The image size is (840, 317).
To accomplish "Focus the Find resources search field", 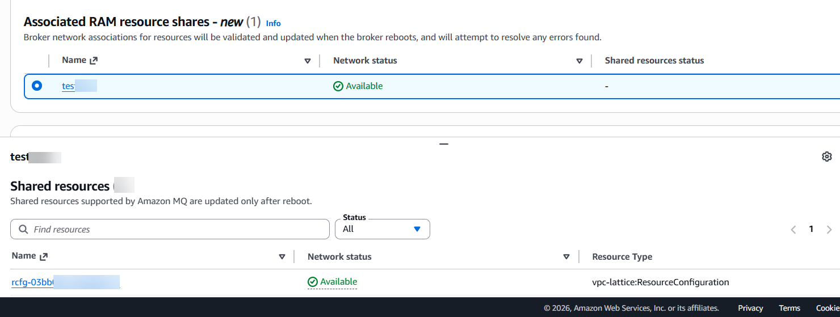I will (x=170, y=229).
